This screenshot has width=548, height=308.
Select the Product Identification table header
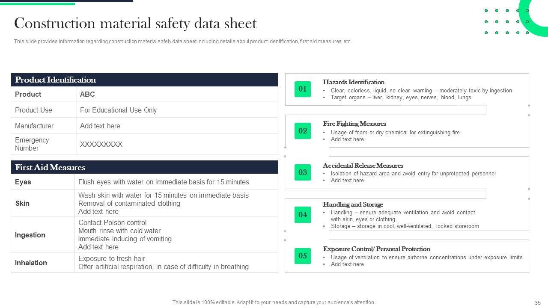click(x=144, y=80)
